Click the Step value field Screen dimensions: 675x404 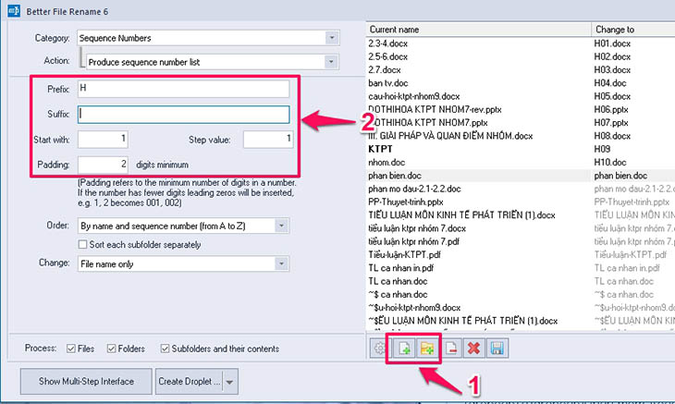click(x=268, y=140)
